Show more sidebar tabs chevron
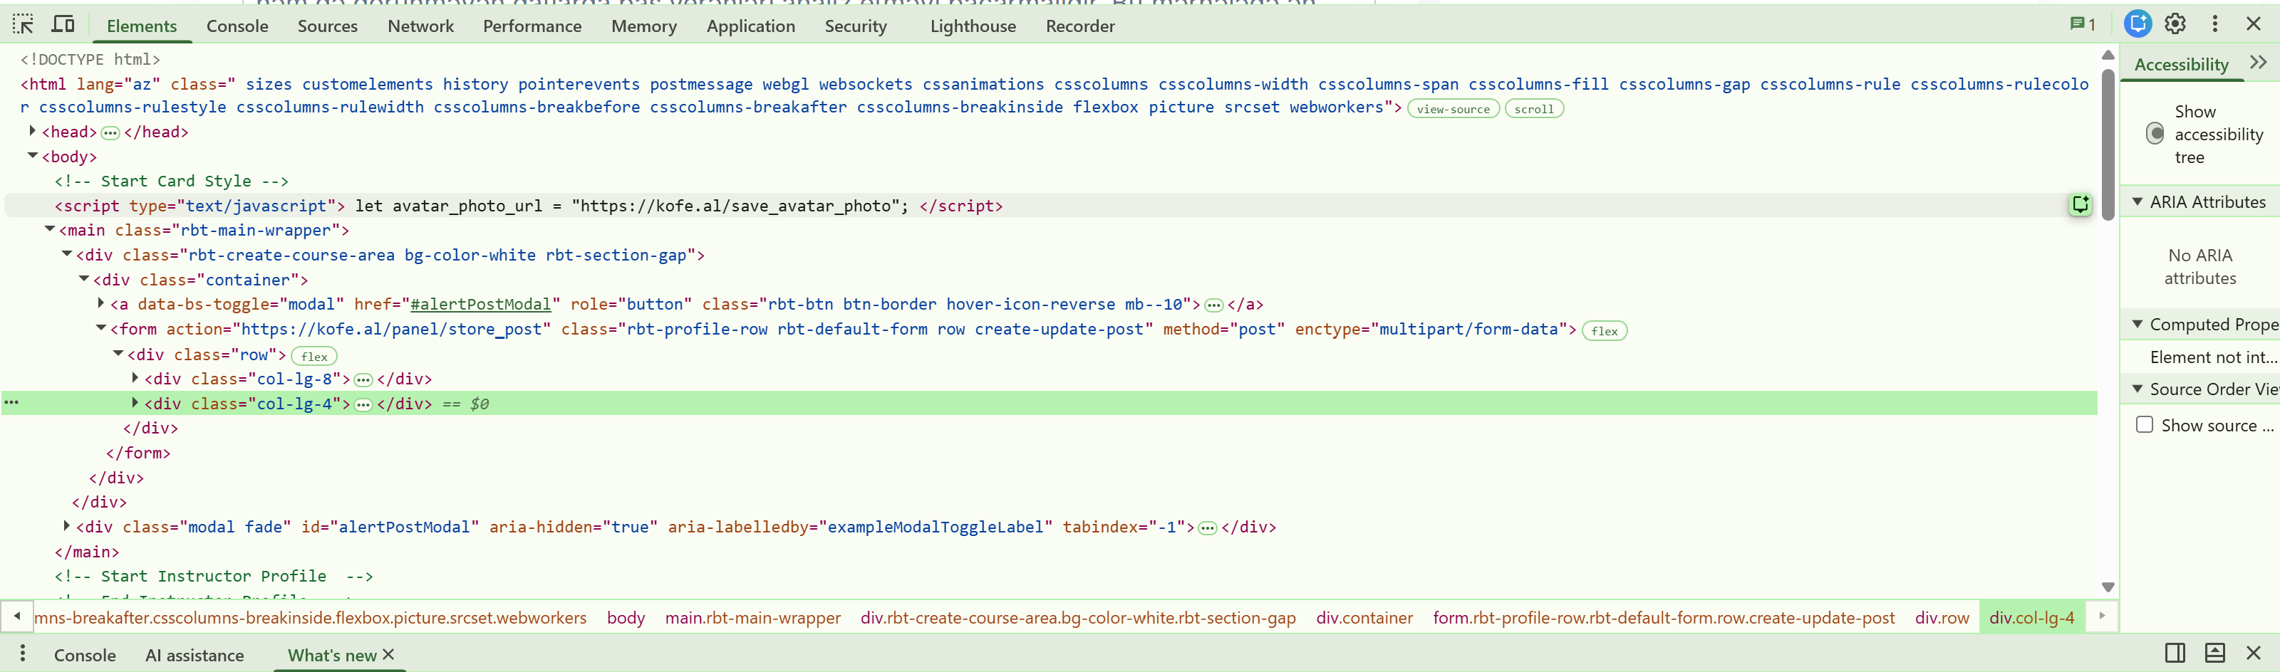The width and height of the screenshot is (2280, 672). tap(2258, 63)
